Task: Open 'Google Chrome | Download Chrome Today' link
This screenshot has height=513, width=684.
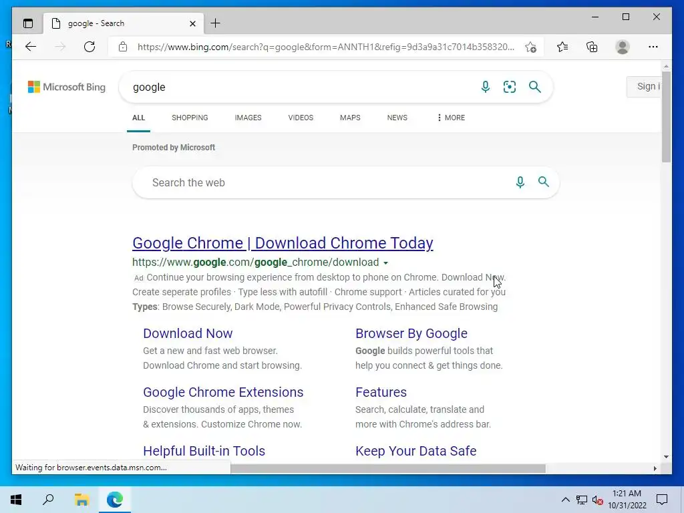Action: click(x=283, y=243)
